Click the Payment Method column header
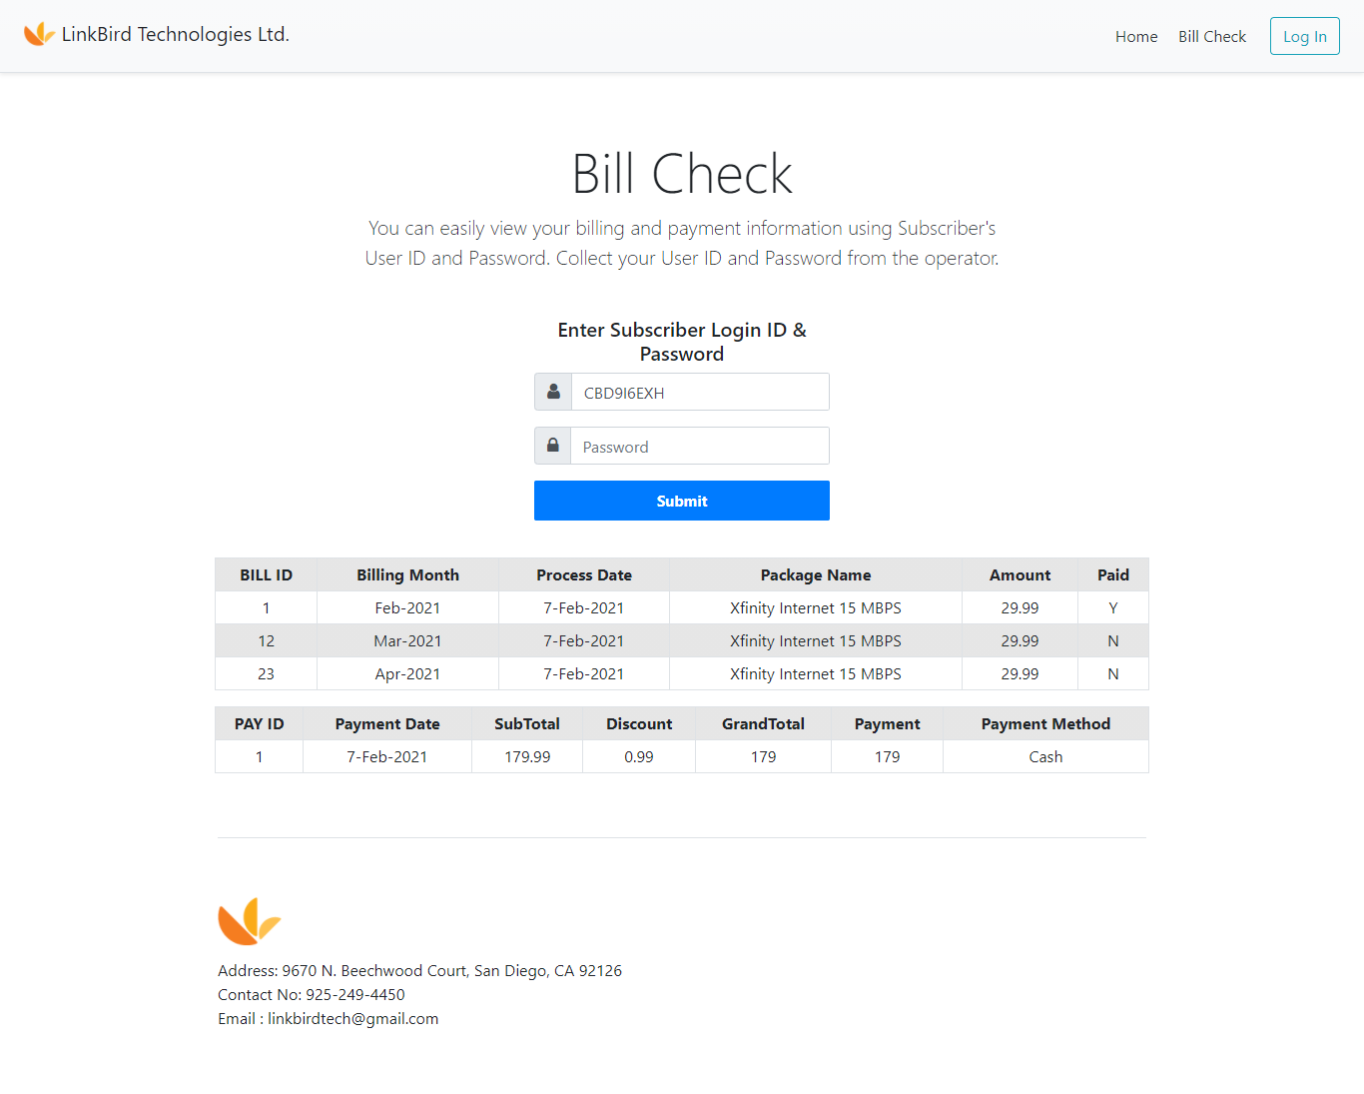 [1045, 723]
